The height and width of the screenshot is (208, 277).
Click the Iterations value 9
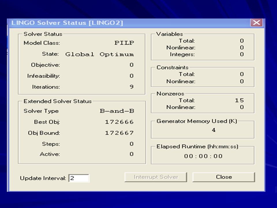pos(132,87)
